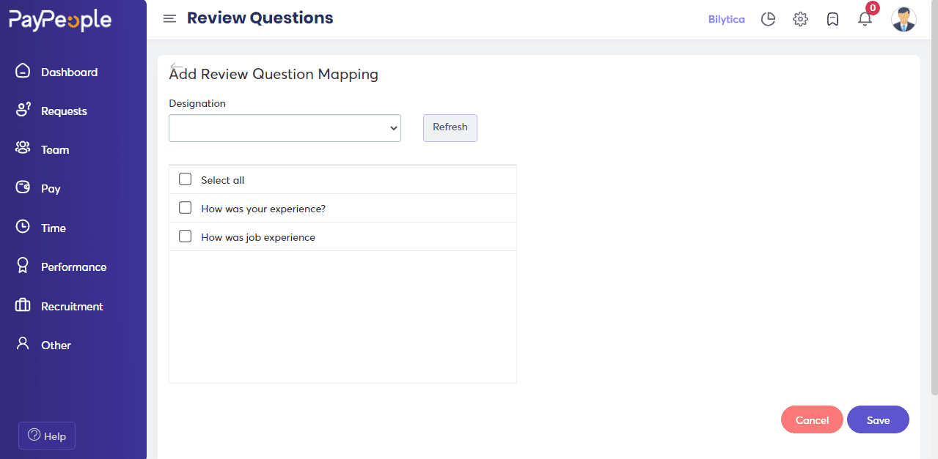
Task: Click the 'How was your experience?' question text
Action: (263, 209)
